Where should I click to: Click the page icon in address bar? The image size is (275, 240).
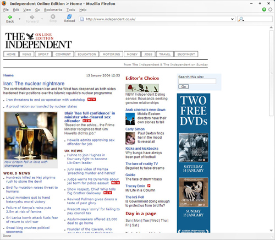coord(82,19)
